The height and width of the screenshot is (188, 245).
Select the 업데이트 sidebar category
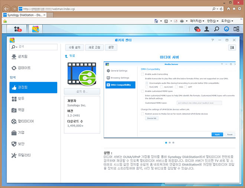click(x=33, y=68)
